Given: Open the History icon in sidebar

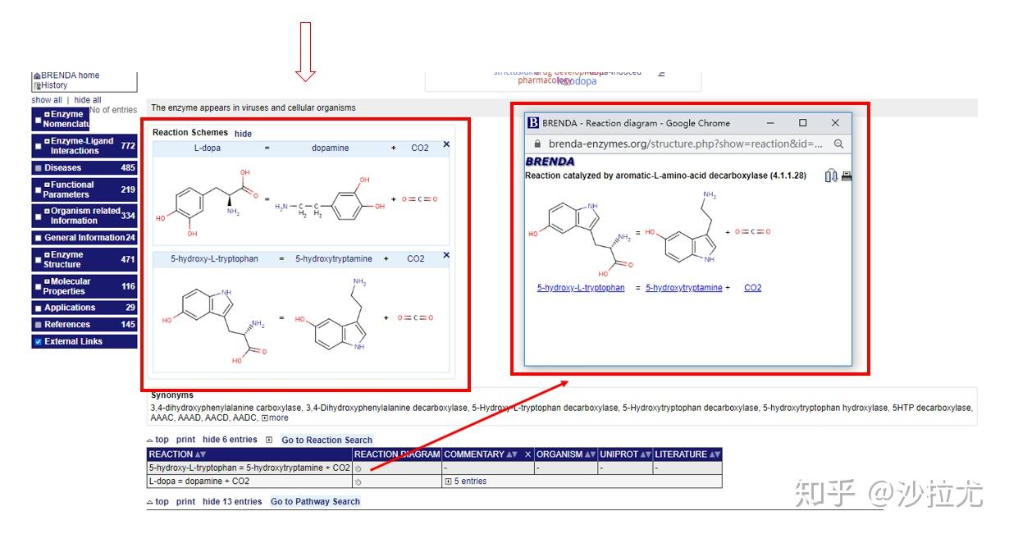Looking at the screenshot, I should 39,85.
